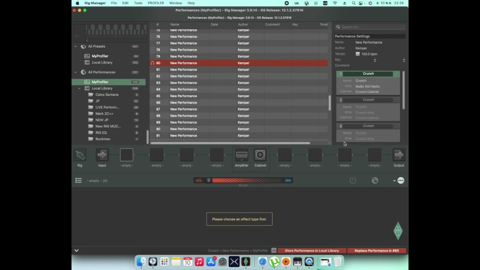Select the Calos Santana folder

107,95
